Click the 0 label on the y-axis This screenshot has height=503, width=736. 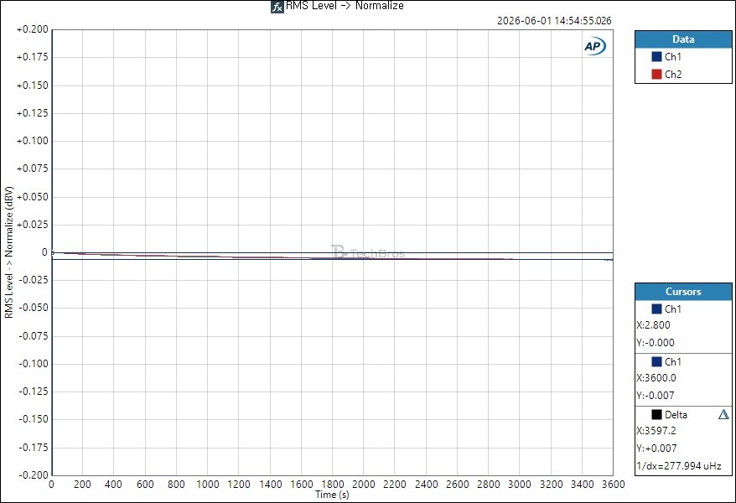(x=44, y=252)
